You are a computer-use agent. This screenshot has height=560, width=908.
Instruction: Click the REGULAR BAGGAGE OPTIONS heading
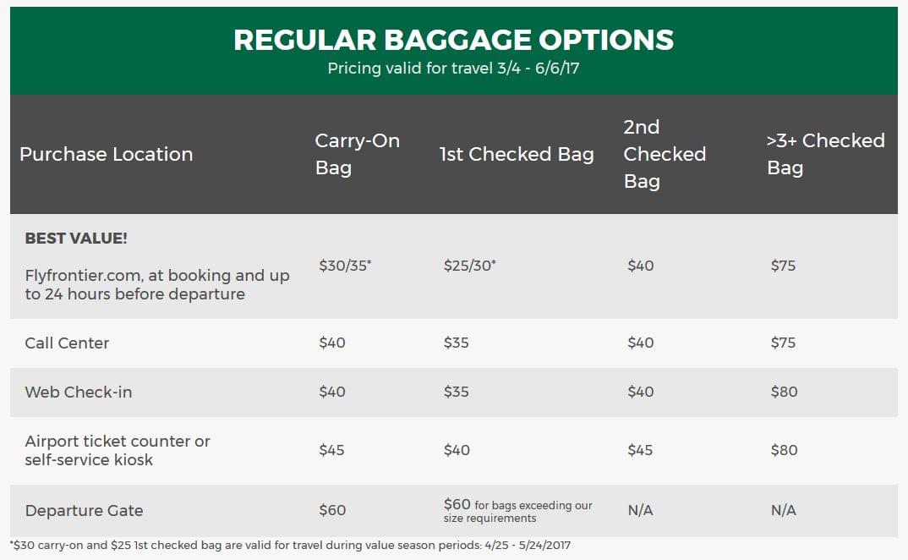point(453,40)
